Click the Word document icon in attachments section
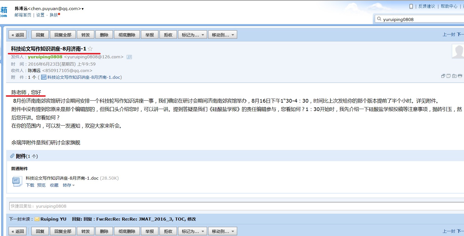 click(x=16, y=181)
